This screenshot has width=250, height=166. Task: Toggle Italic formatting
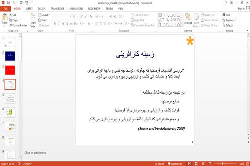coord(59,24)
